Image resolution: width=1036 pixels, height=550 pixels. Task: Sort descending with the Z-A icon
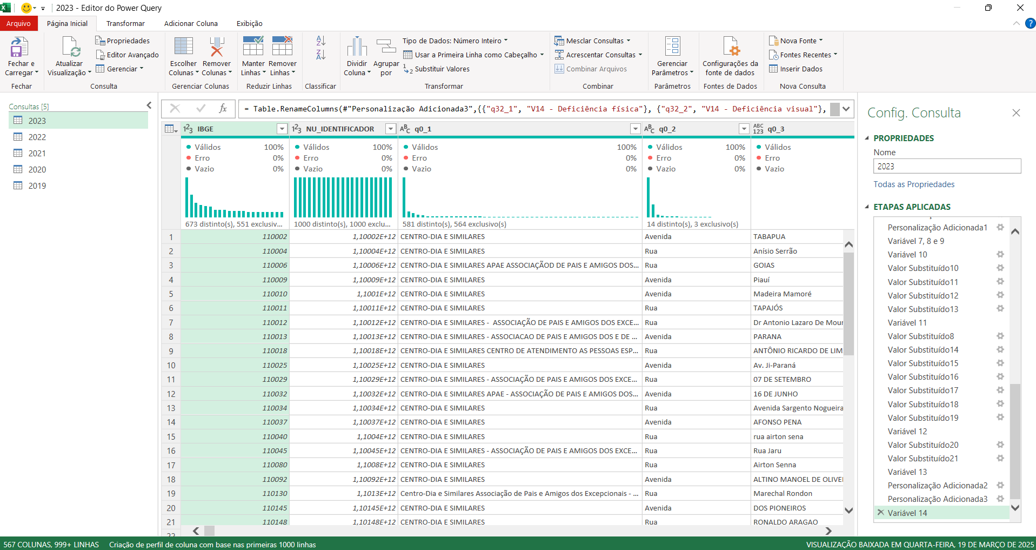click(x=321, y=55)
